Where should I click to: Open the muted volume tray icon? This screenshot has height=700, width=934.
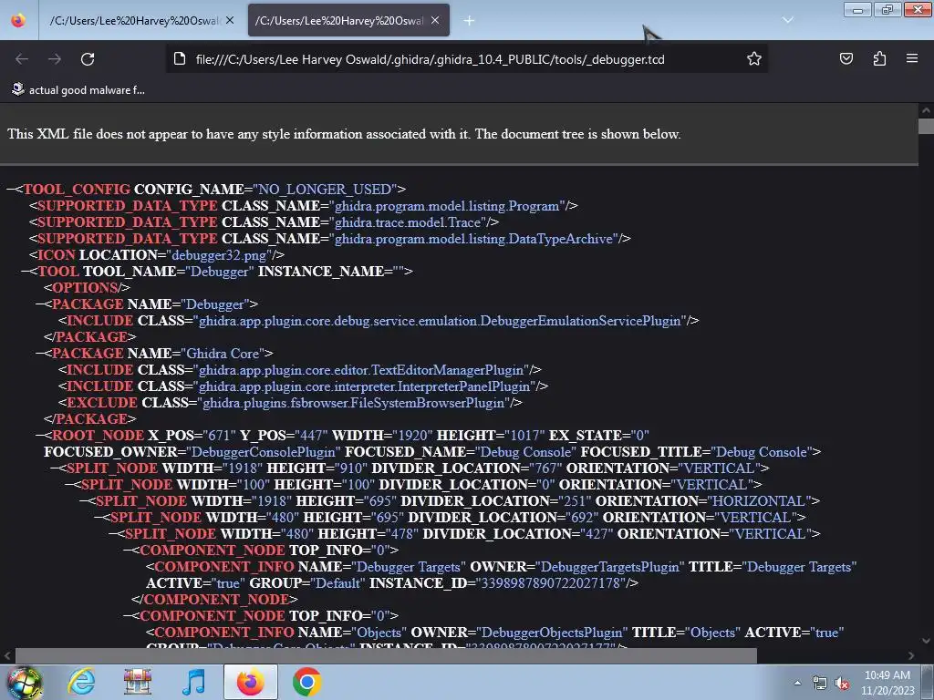click(842, 684)
